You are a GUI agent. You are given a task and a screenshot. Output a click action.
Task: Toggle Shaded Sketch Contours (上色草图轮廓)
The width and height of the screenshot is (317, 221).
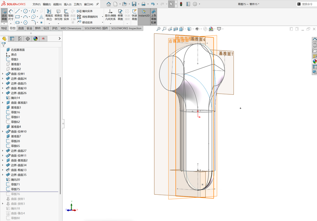point(154,17)
